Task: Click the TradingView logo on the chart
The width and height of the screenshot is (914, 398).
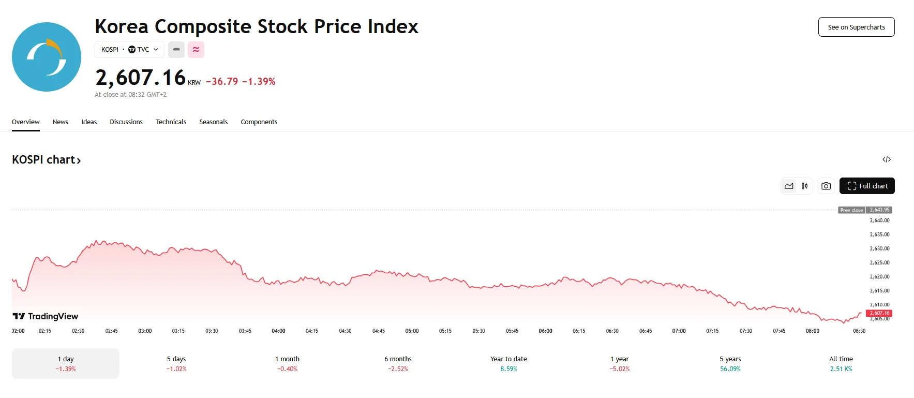Action: tap(46, 316)
